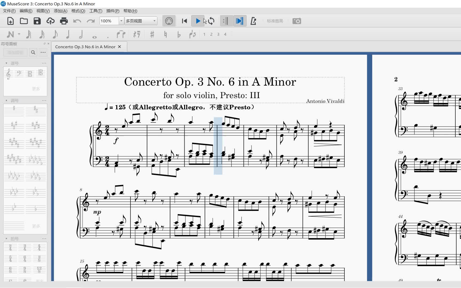Apply sharp accidental
The width and height of the screenshot is (461, 288).
152,34
